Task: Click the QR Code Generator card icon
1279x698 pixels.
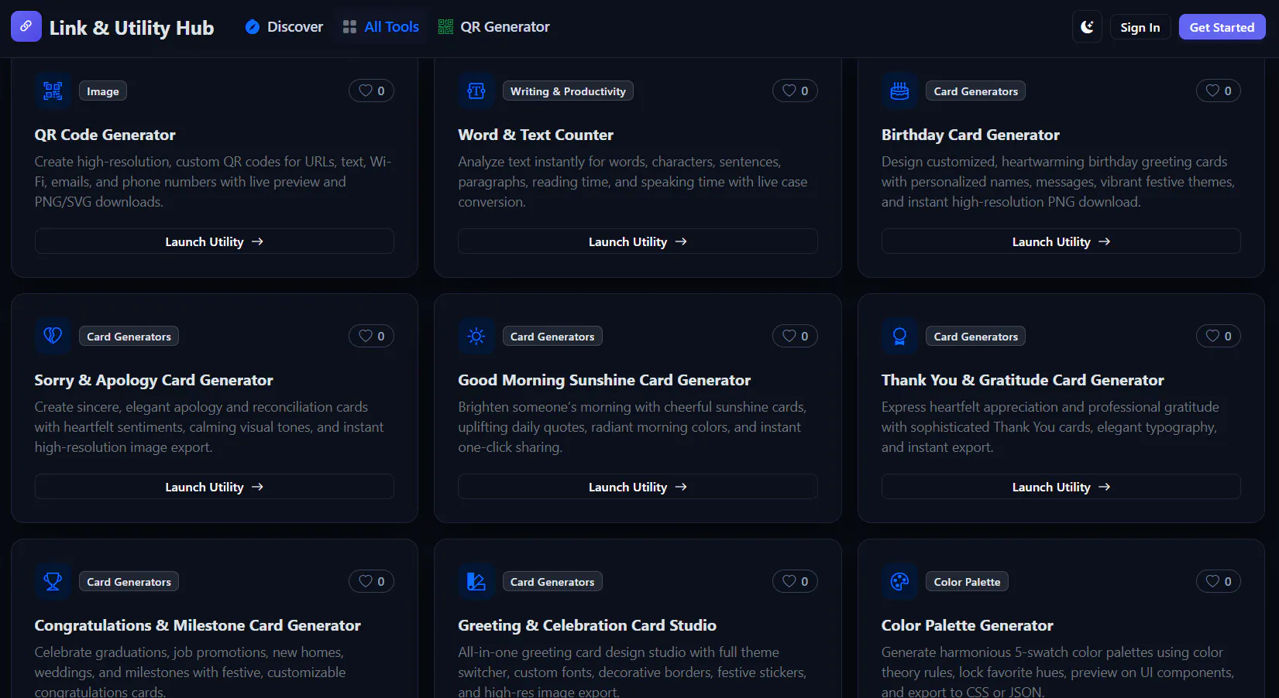Action: pos(53,91)
